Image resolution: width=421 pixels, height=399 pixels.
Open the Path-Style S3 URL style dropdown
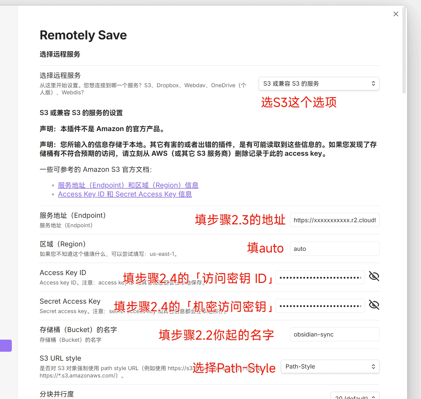[330, 366]
